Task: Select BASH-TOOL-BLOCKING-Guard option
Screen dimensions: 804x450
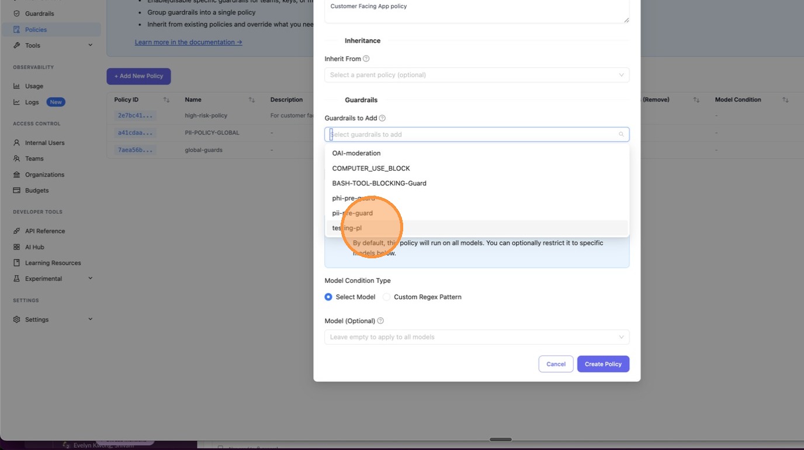Action: (477, 184)
